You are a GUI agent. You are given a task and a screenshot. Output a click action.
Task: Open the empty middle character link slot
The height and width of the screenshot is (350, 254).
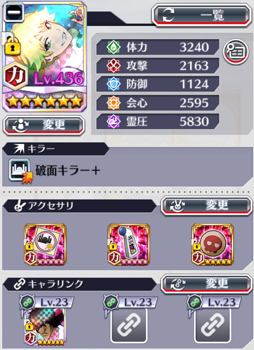click(129, 325)
